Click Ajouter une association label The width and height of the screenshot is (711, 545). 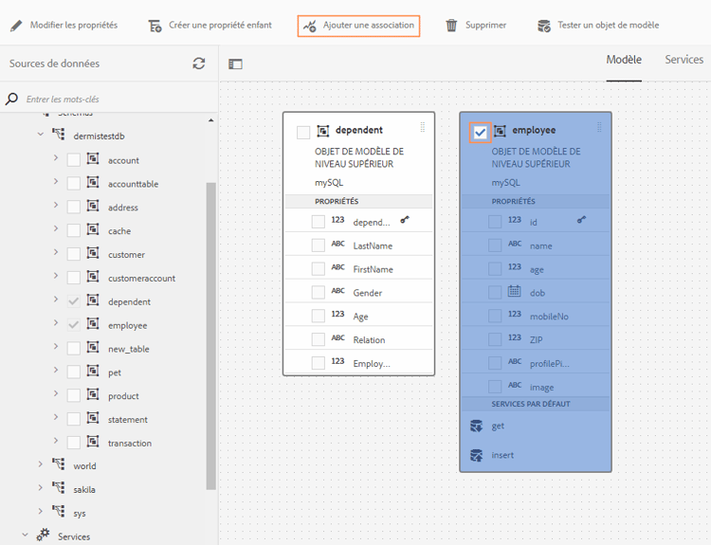click(368, 26)
